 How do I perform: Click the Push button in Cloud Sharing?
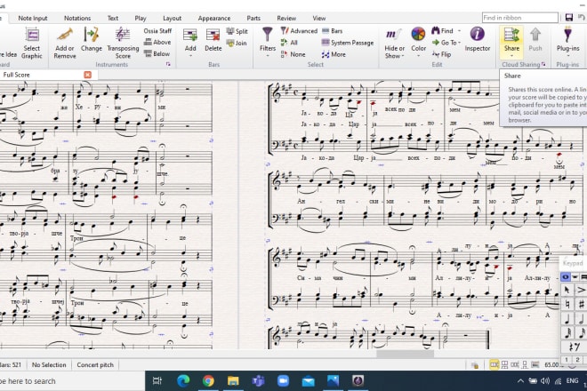535,40
